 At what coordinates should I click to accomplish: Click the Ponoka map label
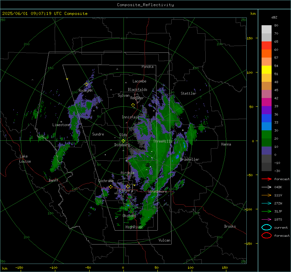pos(147,67)
